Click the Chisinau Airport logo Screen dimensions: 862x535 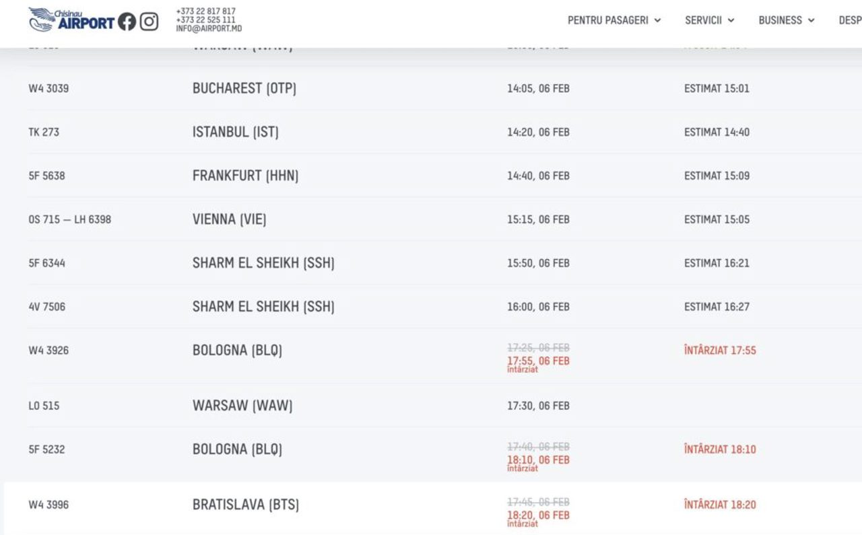coord(71,20)
